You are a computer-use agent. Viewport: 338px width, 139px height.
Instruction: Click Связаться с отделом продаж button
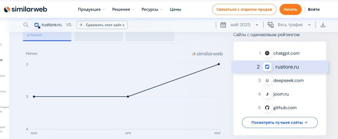pos(244,10)
